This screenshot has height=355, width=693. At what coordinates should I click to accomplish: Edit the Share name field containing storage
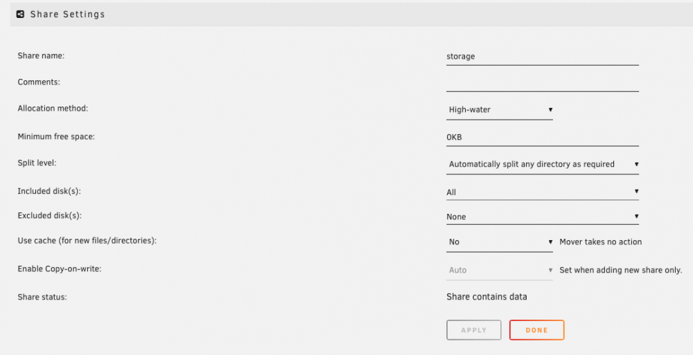point(543,57)
